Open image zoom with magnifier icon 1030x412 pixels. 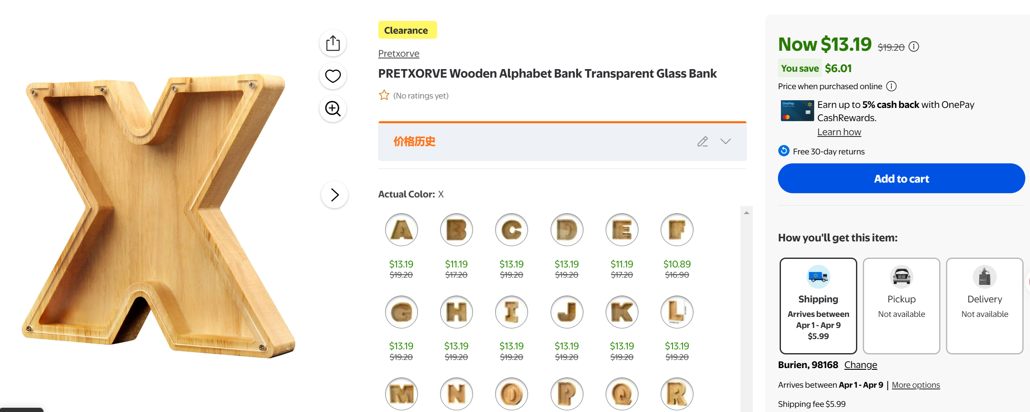[x=333, y=109]
